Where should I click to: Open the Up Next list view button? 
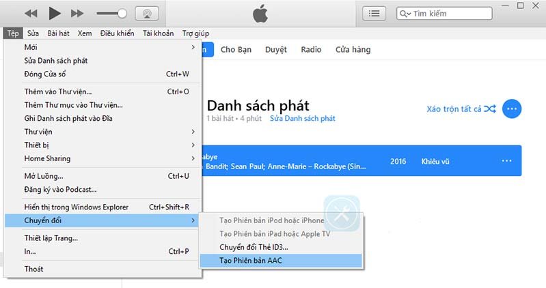[374, 14]
